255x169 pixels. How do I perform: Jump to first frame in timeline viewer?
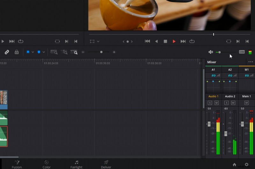tap(147, 42)
